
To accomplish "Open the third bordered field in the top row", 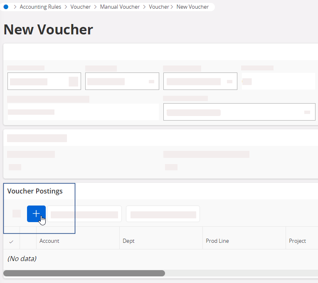I will pyautogui.click(x=200, y=82).
